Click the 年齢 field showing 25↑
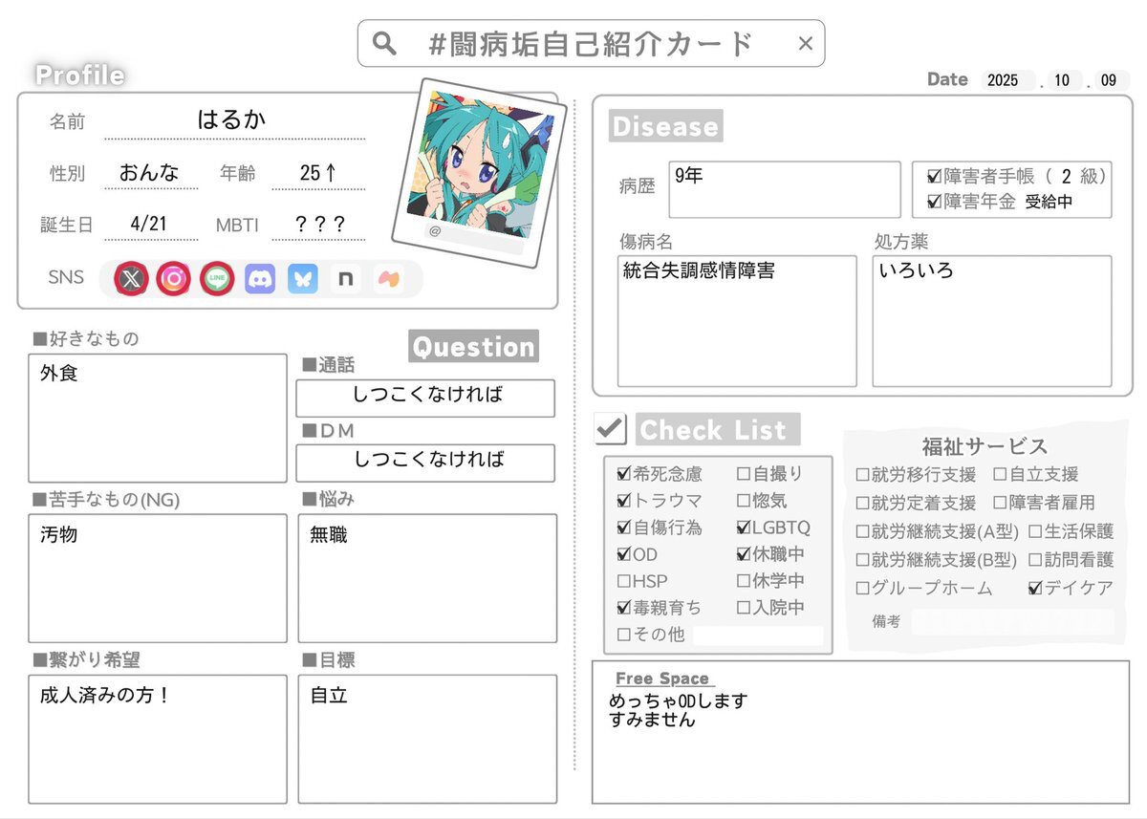Screen dimensions: 1147x819 318,173
